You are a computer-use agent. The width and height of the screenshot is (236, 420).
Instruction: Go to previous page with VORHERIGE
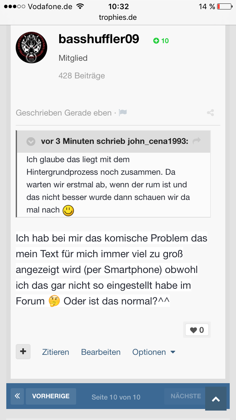(x=51, y=396)
